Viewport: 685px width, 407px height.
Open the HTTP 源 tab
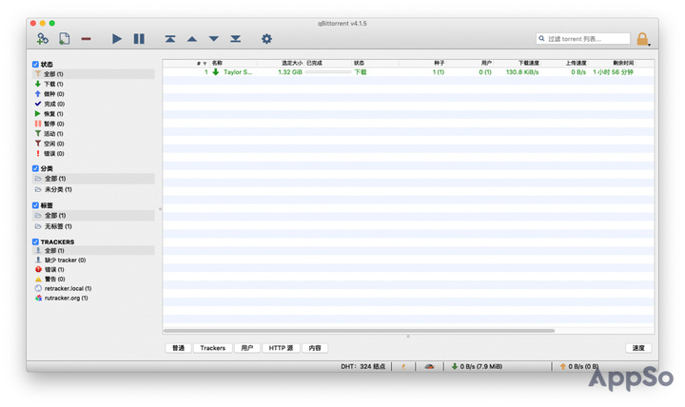coord(281,348)
